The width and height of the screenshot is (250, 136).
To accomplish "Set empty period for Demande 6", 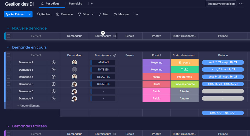I will (223, 91).
